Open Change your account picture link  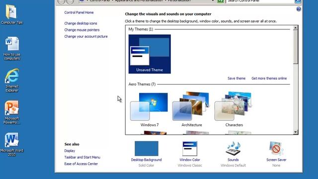click(x=86, y=36)
